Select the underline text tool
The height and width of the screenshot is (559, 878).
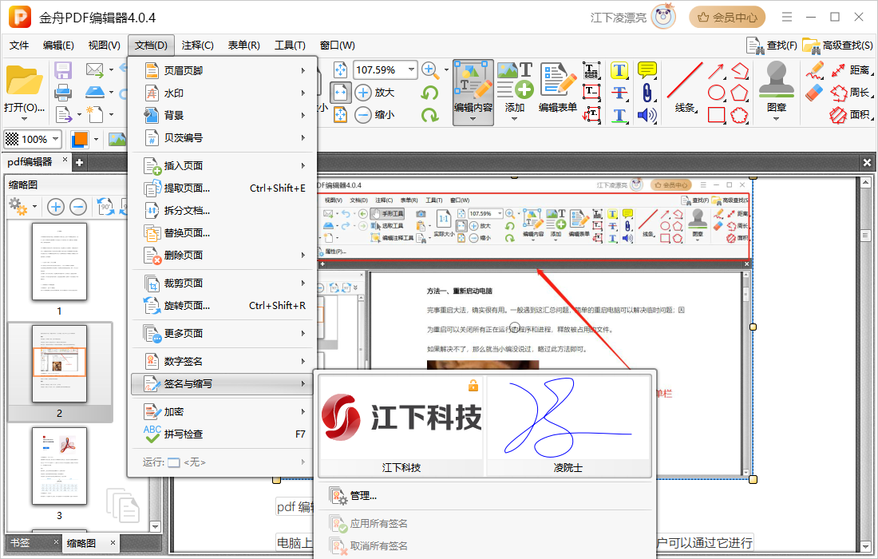pyautogui.click(x=619, y=115)
